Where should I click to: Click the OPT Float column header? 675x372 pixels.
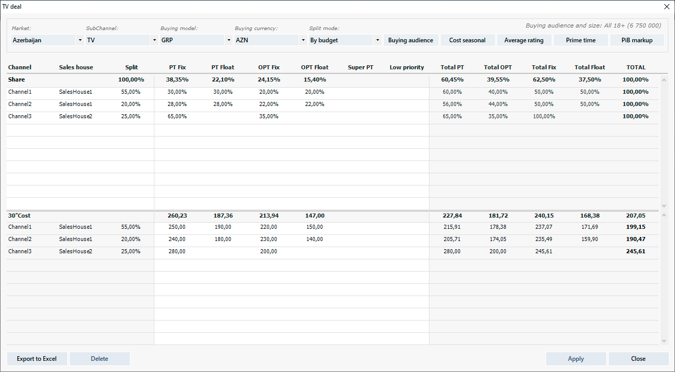tap(315, 67)
